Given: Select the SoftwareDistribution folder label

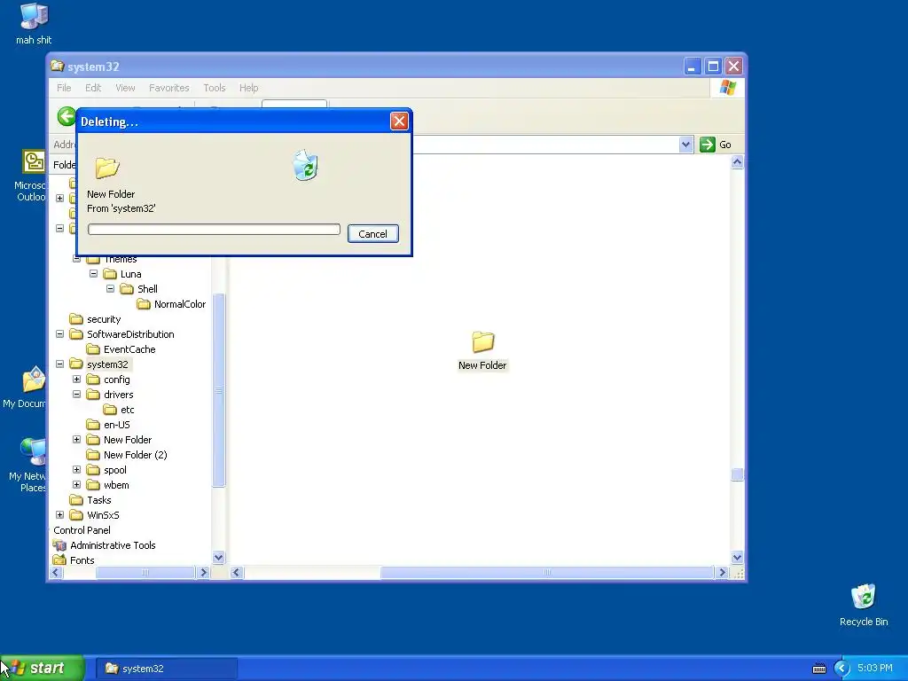Looking at the screenshot, I should coord(130,334).
